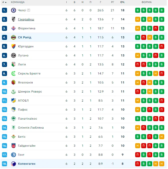This screenshot has height=169, width=168.
Task: Click the promotion arrow icon beside Челсі
Action: 29,10
